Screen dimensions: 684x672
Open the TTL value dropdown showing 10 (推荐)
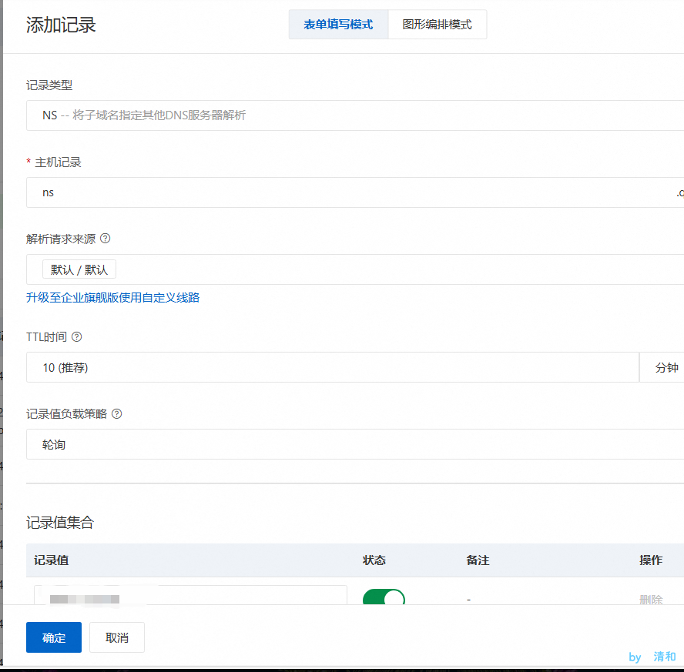(331, 367)
